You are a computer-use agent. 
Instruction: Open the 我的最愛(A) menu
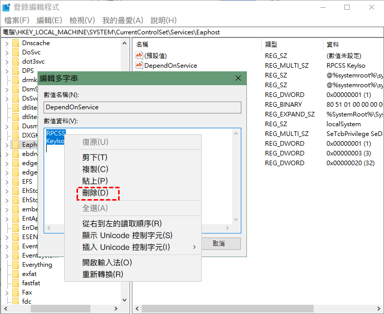click(123, 21)
